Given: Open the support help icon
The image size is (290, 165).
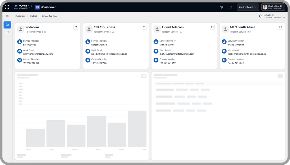Looking at the screenshot, I should [x=221, y=7].
